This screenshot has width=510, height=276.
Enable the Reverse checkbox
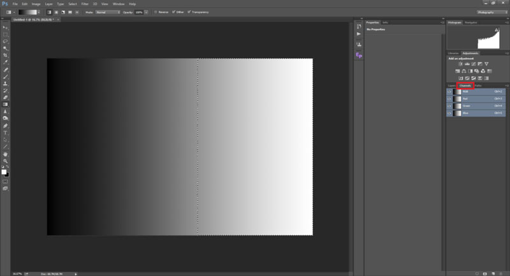[156, 11]
